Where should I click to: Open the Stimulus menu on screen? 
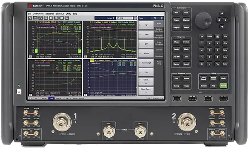click(60, 14)
